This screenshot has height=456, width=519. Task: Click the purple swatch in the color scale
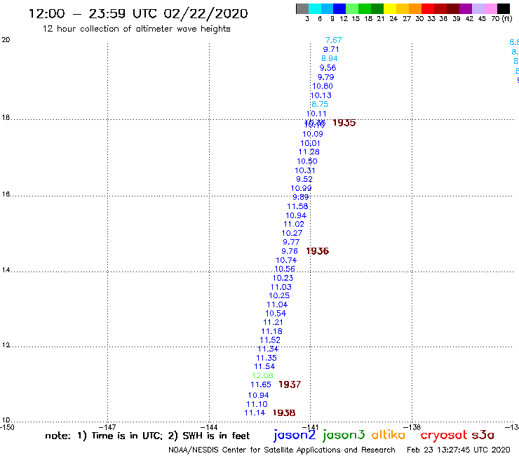click(466, 8)
